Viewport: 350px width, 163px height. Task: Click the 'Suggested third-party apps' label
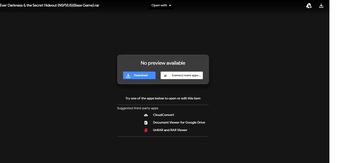pos(138,108)
